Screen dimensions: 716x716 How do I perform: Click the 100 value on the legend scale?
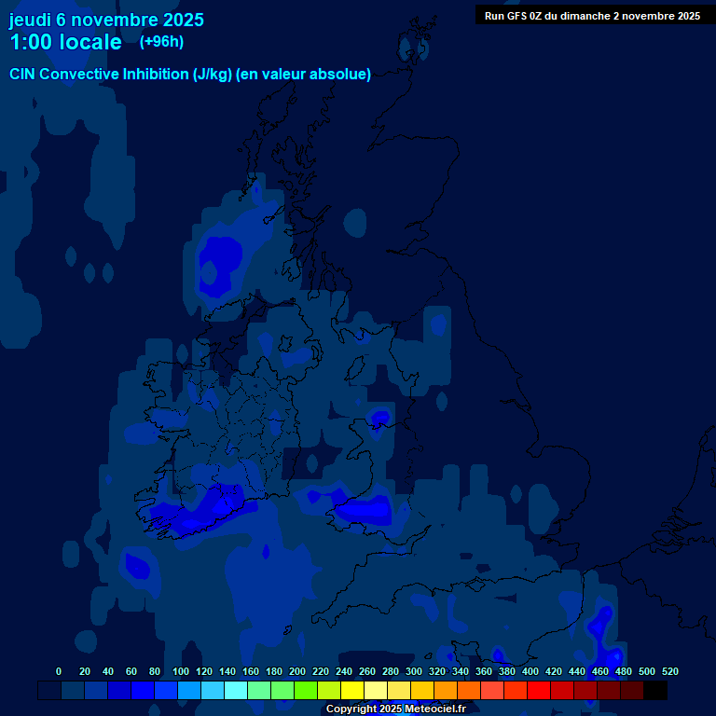click(x=180, y=671)
